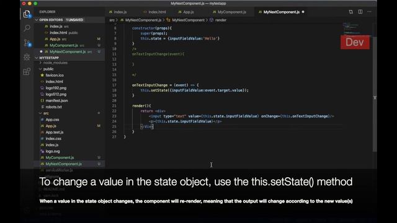Open index.html in the public folder

coord(54,82)
